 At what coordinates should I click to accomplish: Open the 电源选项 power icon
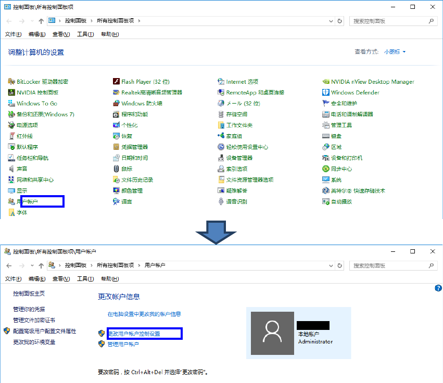(x=11, y=125)
